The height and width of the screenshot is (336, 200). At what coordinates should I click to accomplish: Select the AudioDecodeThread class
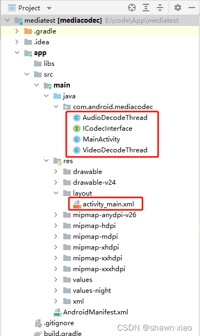pos(115,118)
